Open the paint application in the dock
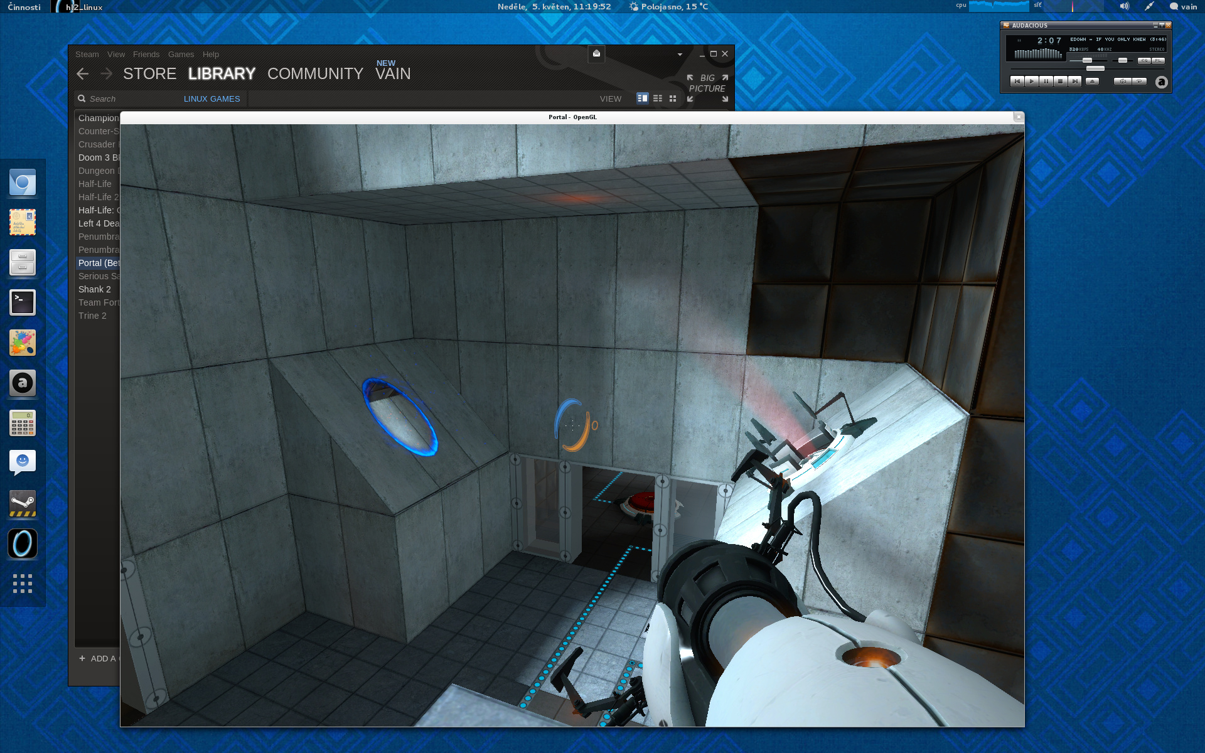Screen dimensions: 1205x753 point(23,343)
